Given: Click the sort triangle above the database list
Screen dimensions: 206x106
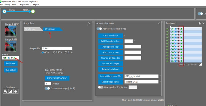Looking at the screenshot, I should (x=170, y=26).
